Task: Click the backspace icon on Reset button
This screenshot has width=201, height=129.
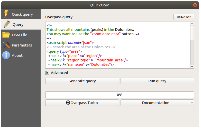Action: [x=178, y=17]
